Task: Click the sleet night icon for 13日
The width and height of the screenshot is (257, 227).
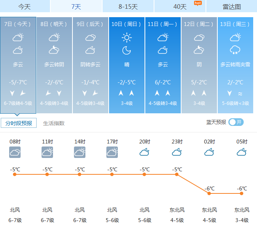Action: tap(235, 50)
